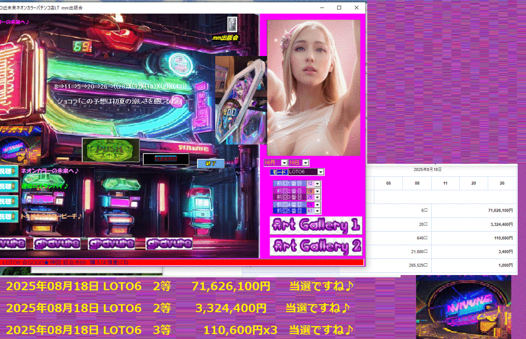This screenshot has width=526, height=339.
Task: Click the 前回1番目 label
Action: (x=289, y=184)
